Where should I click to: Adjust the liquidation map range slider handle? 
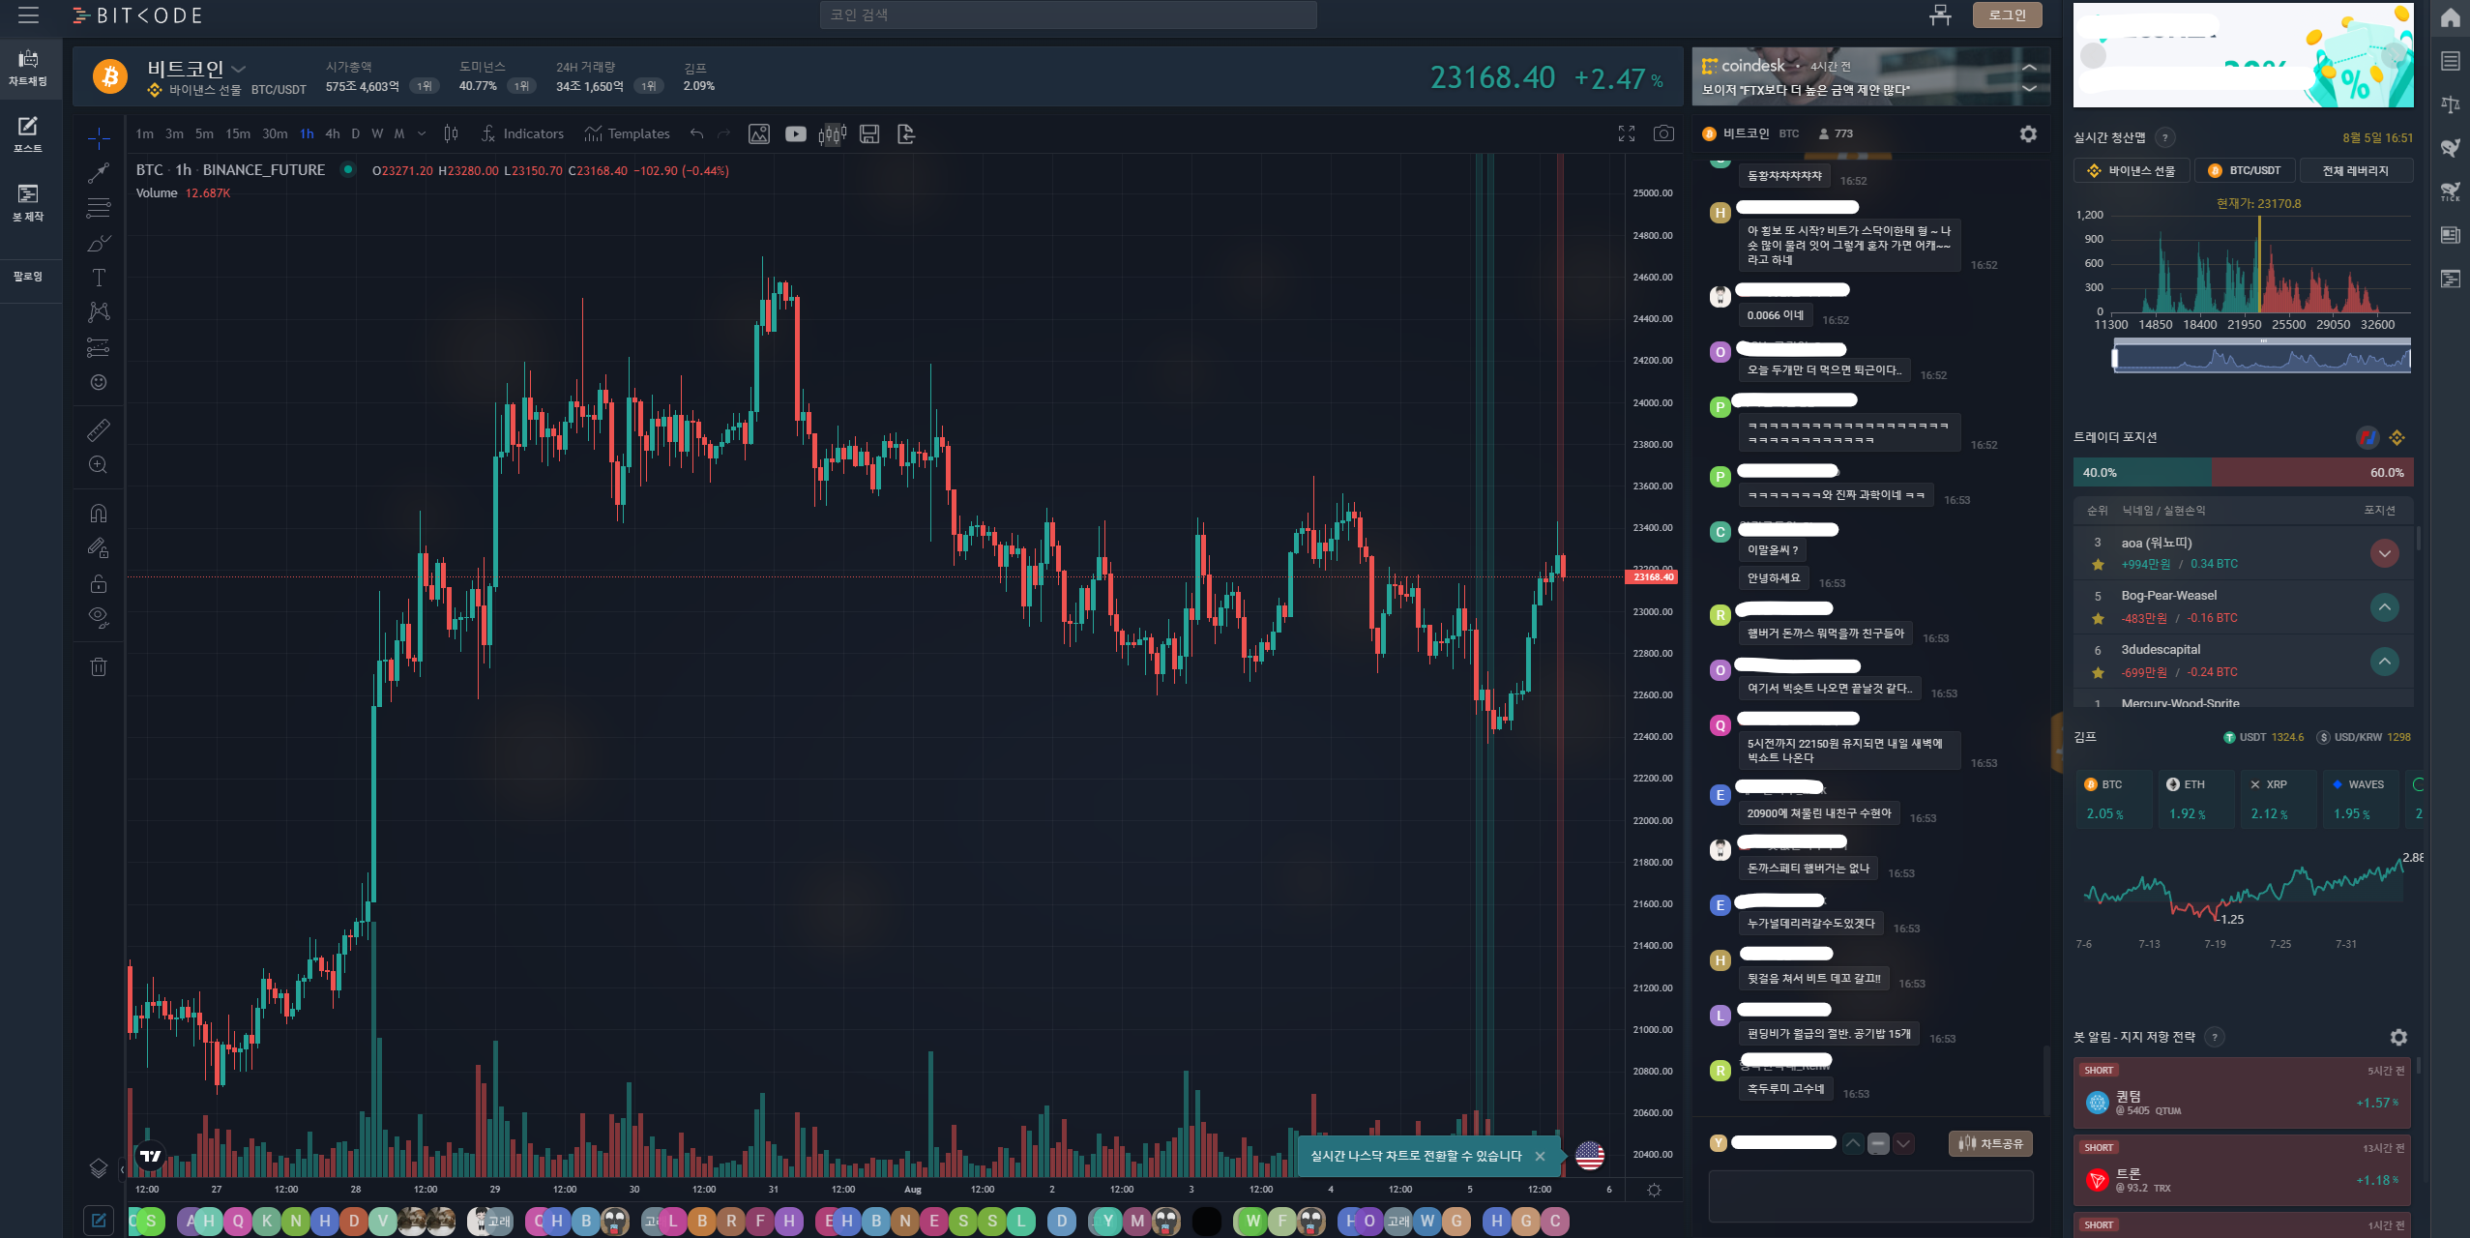click(x=2115, y=359)
